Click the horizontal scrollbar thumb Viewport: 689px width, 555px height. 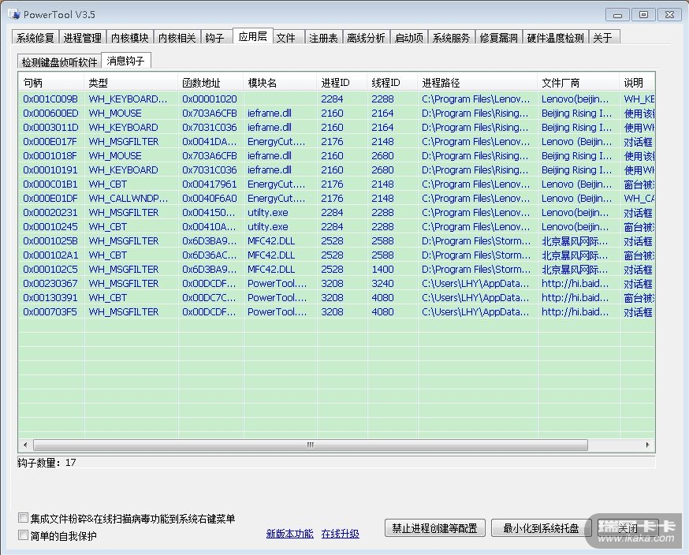point(311,445)
